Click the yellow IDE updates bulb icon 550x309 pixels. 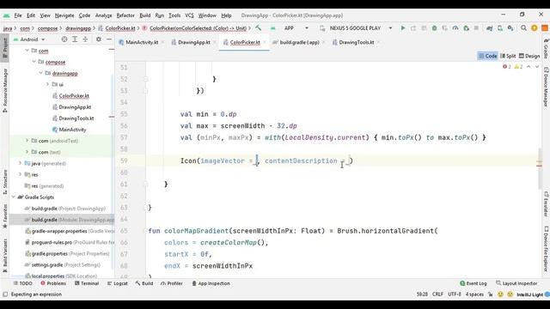pyautogui.click(x=535, y=28)
